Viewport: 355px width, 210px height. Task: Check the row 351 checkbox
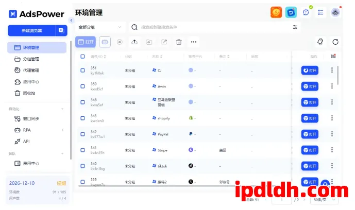click(82, 71)
